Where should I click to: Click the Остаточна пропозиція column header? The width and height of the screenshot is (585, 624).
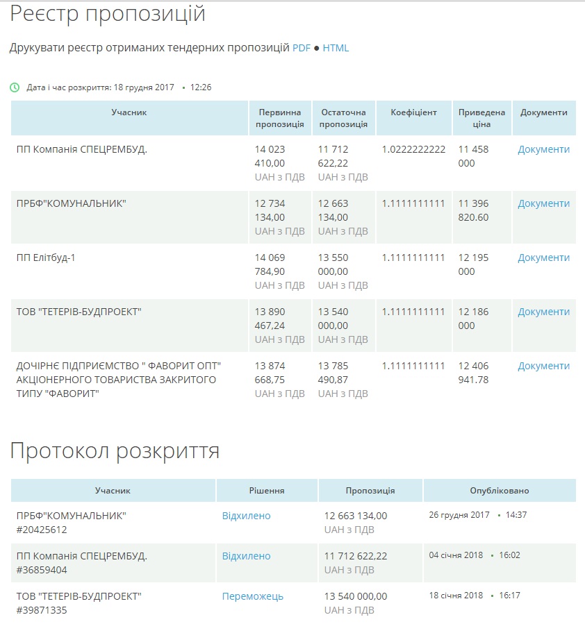coord(343,118)
